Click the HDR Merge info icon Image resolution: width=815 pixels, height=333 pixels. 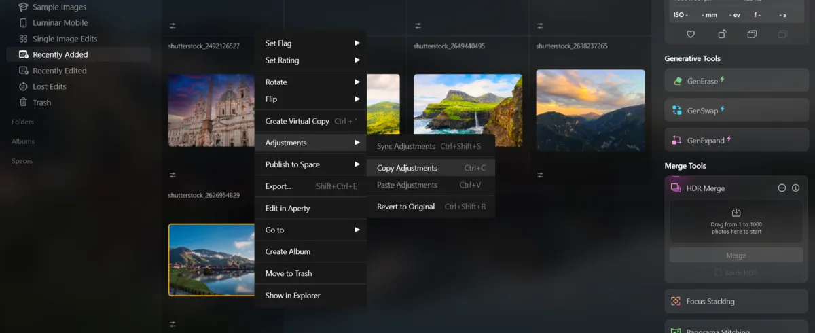pyautogui.click(x=795, y=188)
